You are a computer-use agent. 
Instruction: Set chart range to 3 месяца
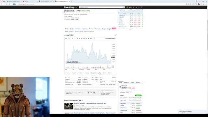(x=87, y=73)
